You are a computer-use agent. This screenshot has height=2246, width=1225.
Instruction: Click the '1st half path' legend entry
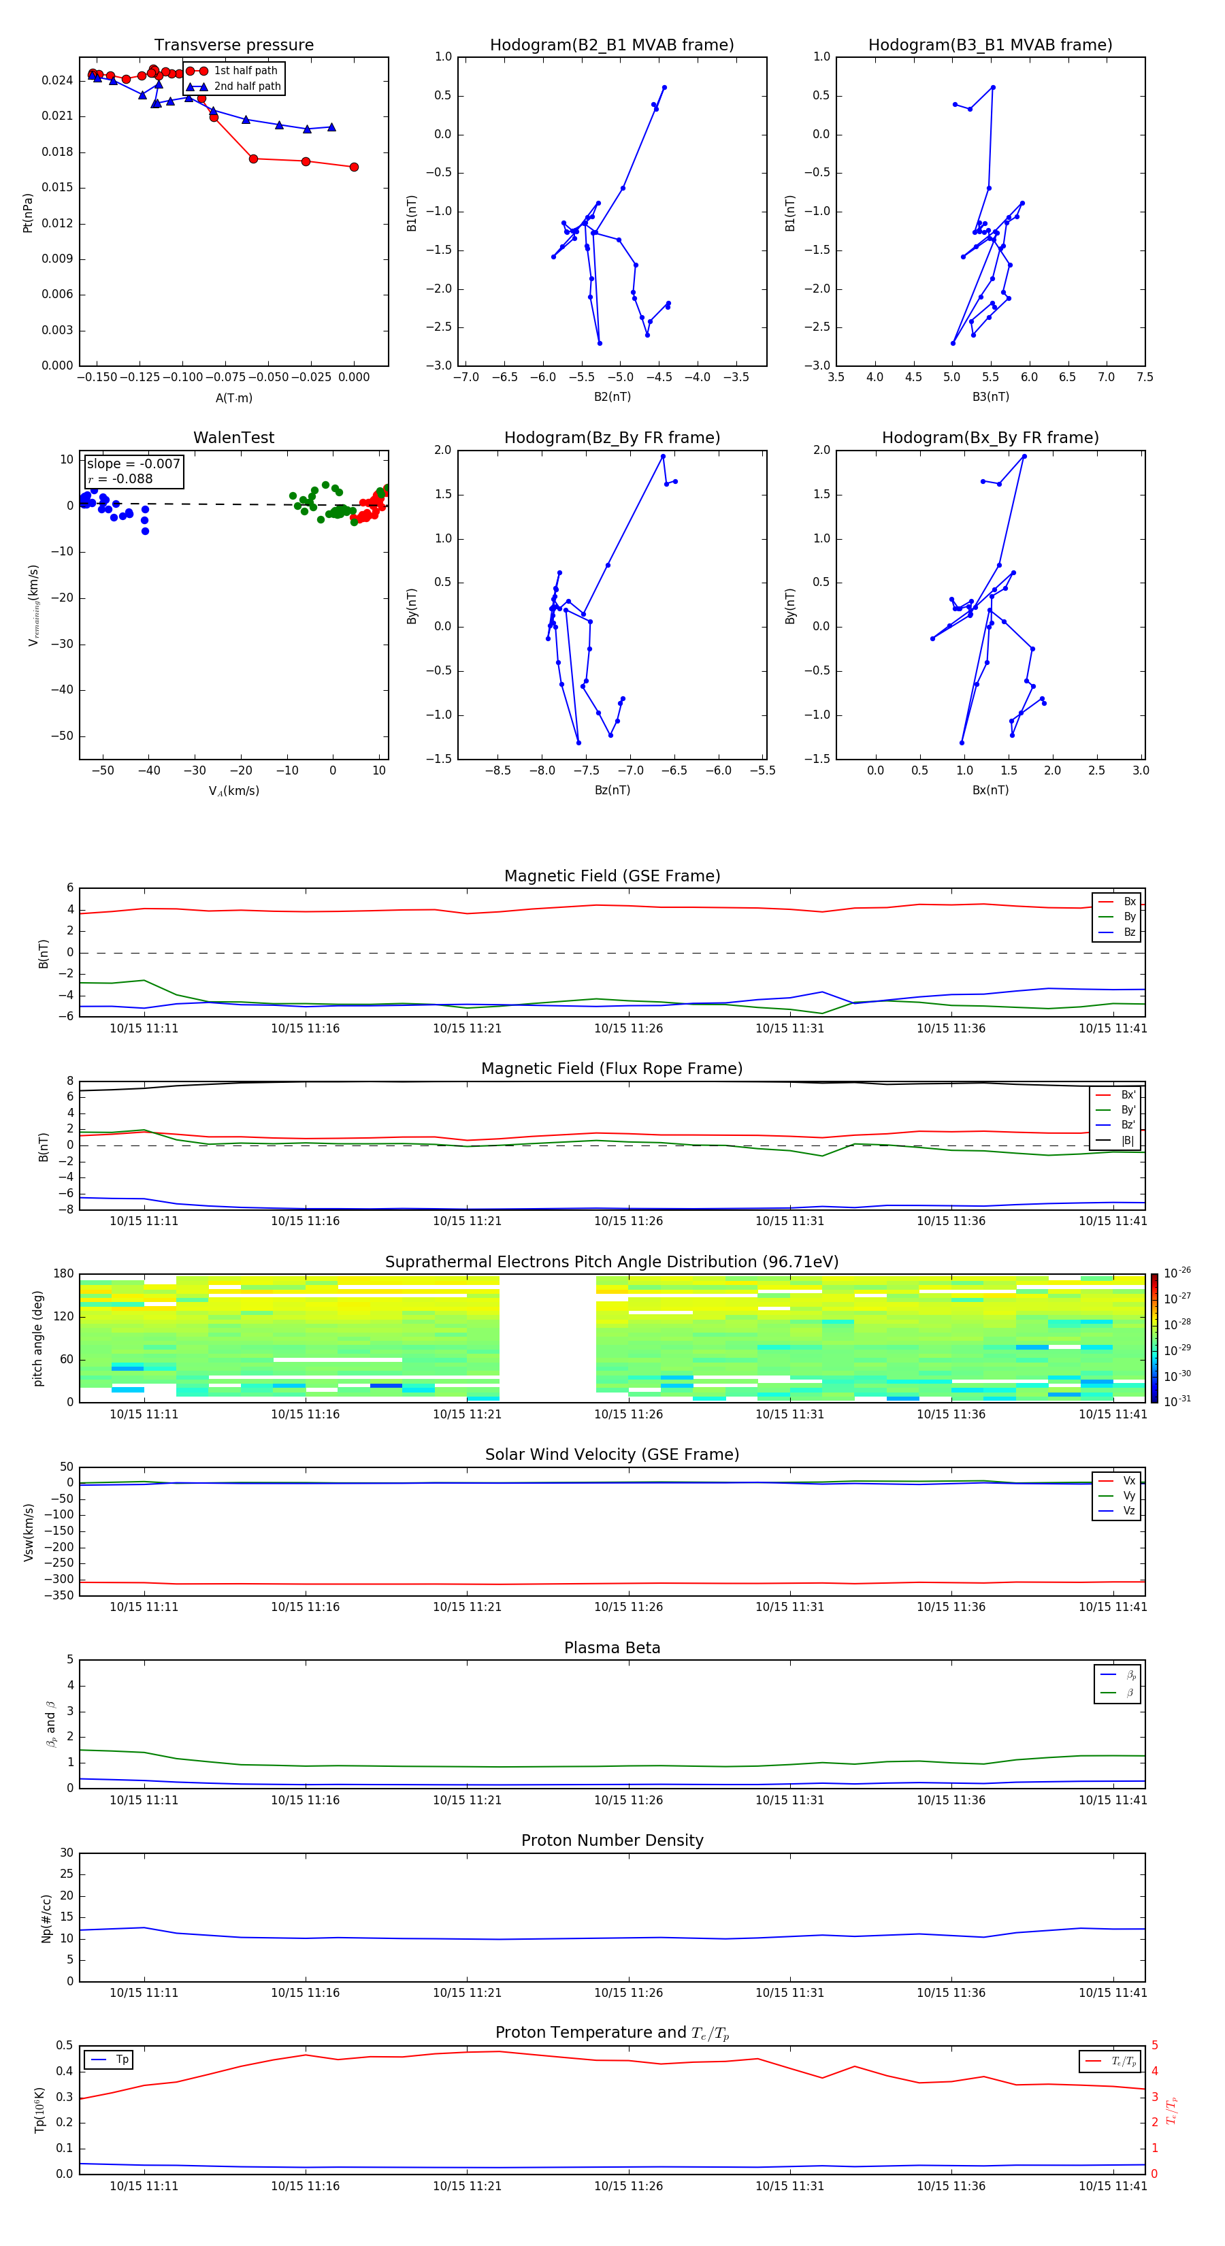pyautogui.click(x=233, y=71)
